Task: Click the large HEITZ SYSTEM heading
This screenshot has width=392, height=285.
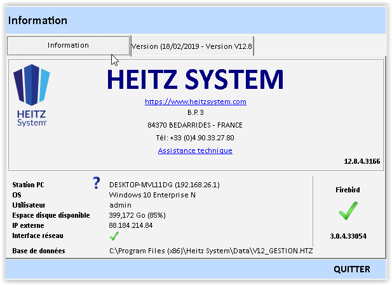Action: click(x=195, y=79)
